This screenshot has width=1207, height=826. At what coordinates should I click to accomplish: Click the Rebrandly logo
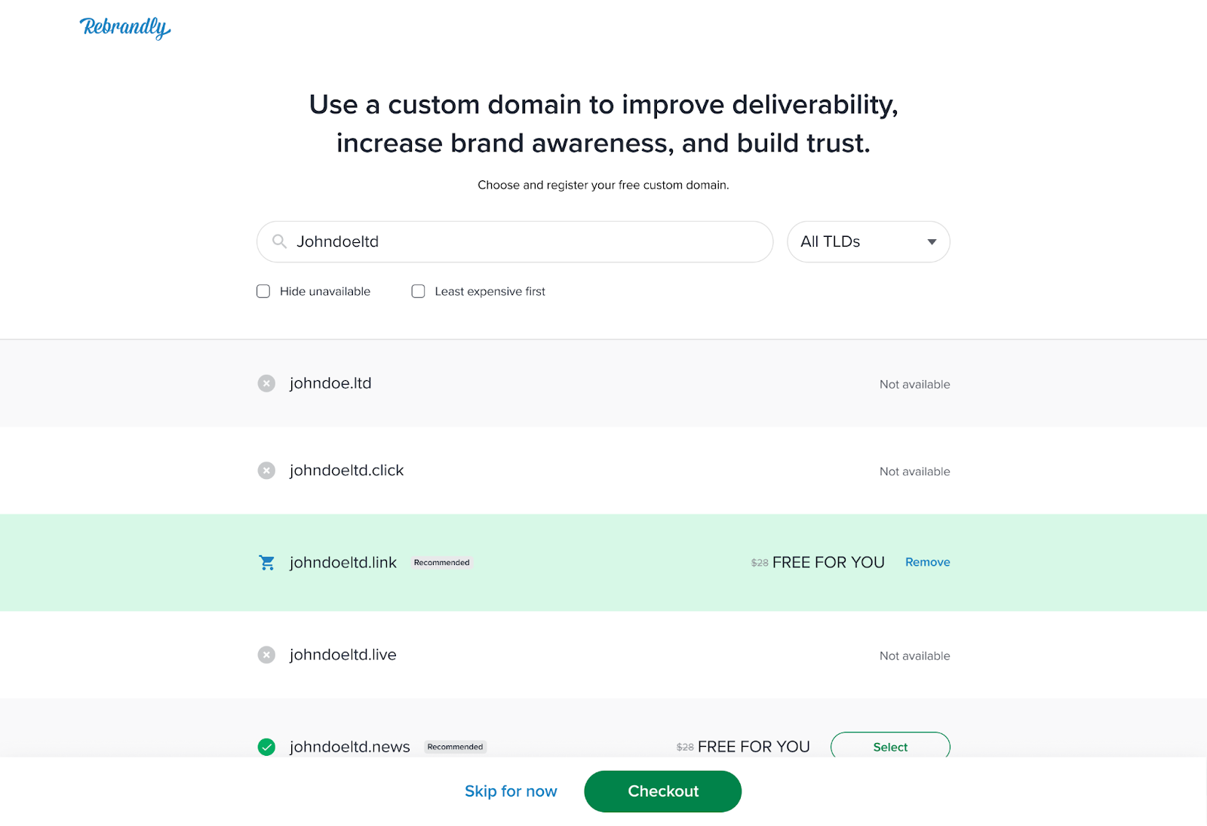125,28
